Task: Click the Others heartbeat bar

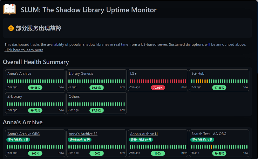Action: [x=97, y=104]
